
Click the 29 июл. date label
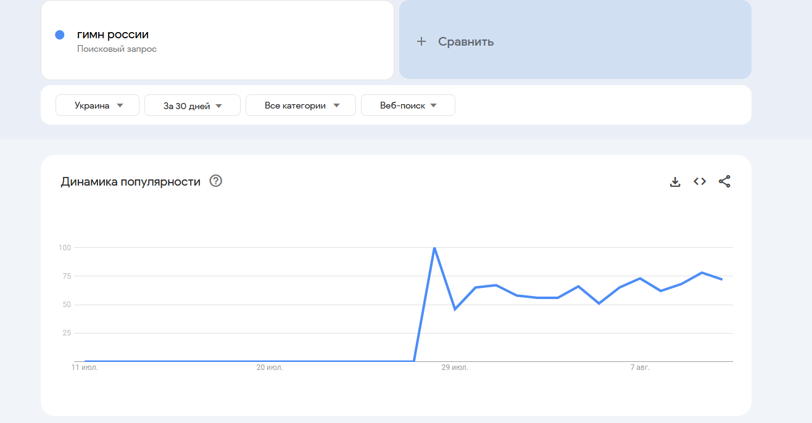click(455, 368)
